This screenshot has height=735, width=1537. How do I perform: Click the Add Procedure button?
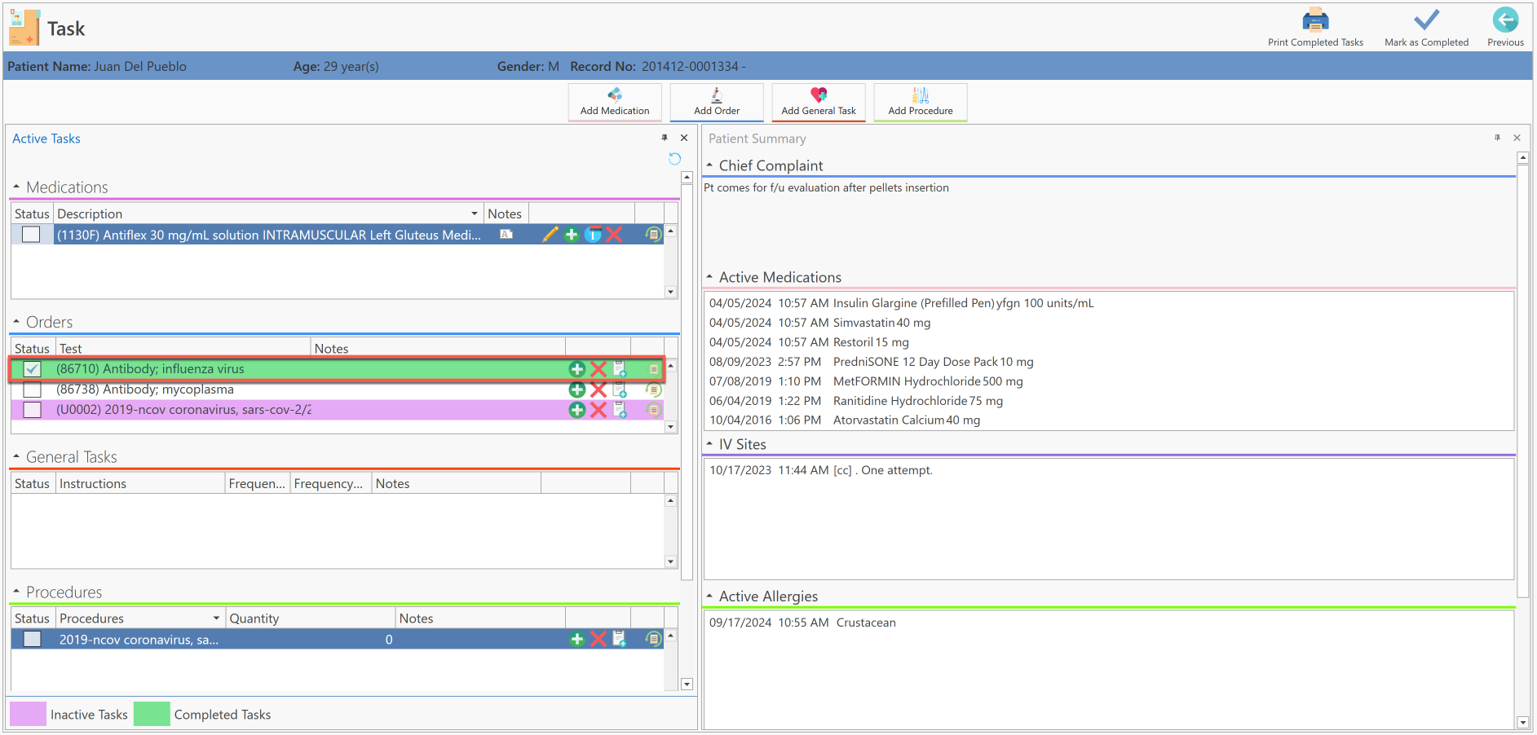[921, 102]
